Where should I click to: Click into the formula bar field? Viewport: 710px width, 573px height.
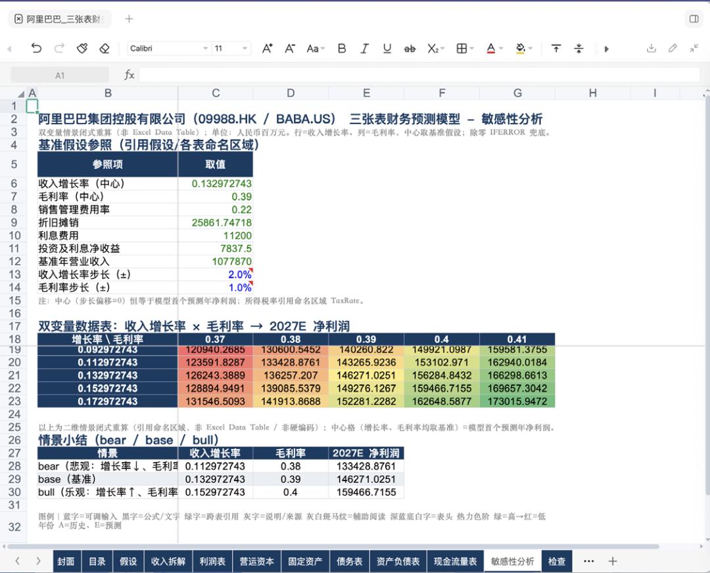click(x=419, y=75)
